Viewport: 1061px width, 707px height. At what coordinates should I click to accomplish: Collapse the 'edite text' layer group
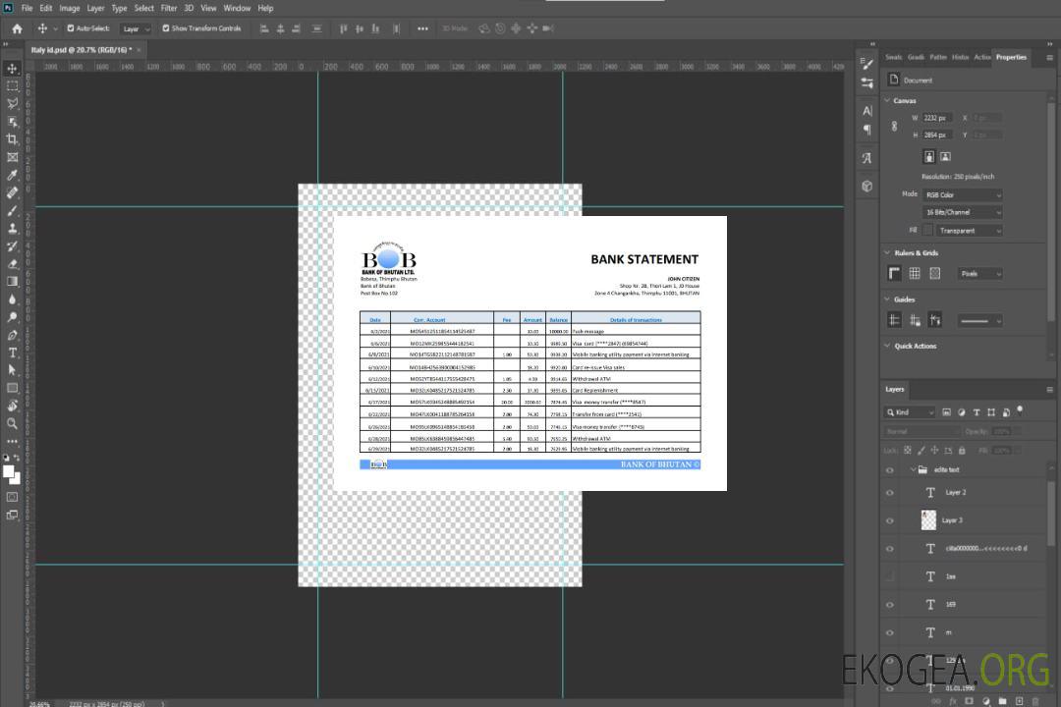point(913,469)
